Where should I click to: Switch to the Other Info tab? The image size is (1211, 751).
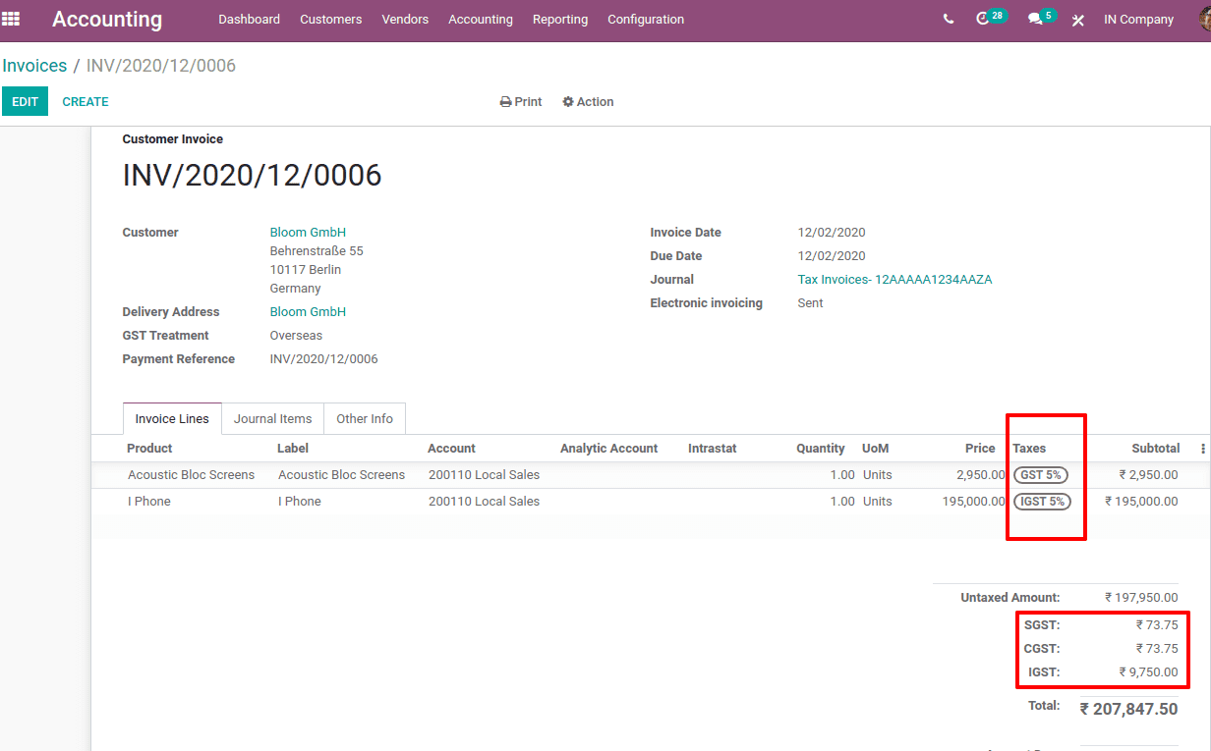[x=364, y=419]
